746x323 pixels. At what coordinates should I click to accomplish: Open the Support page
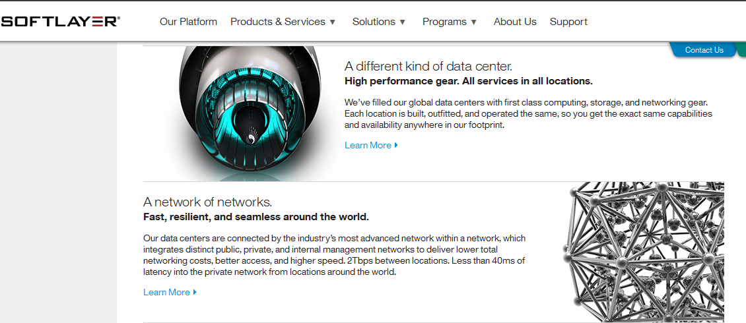[x=568, y=22]
